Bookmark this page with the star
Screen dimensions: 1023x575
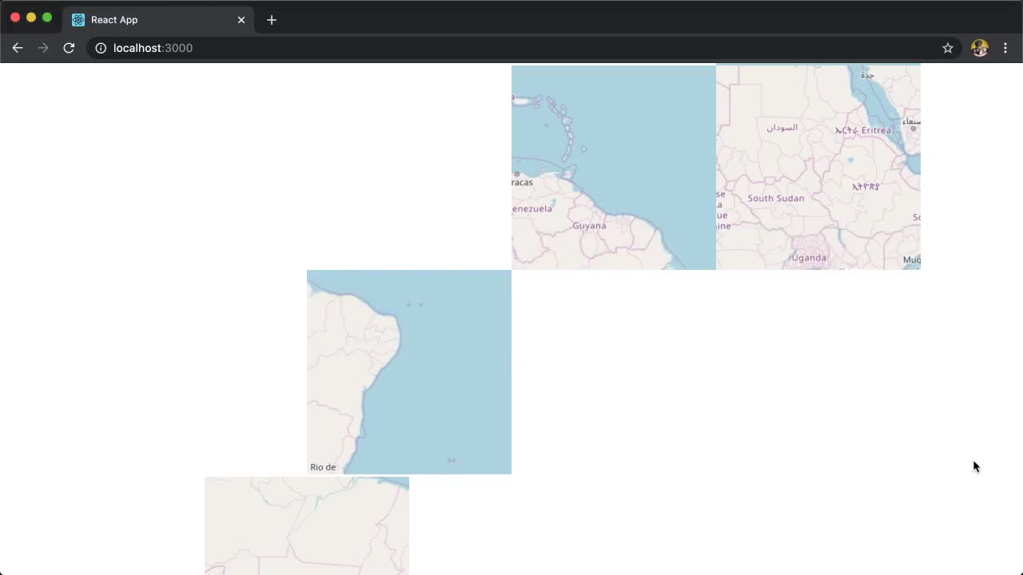(948, 48)
